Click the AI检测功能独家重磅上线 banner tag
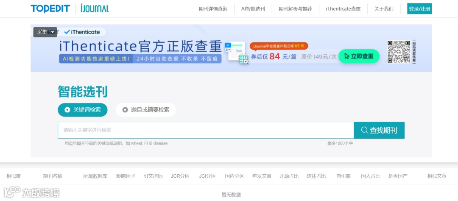 [96, 59]
